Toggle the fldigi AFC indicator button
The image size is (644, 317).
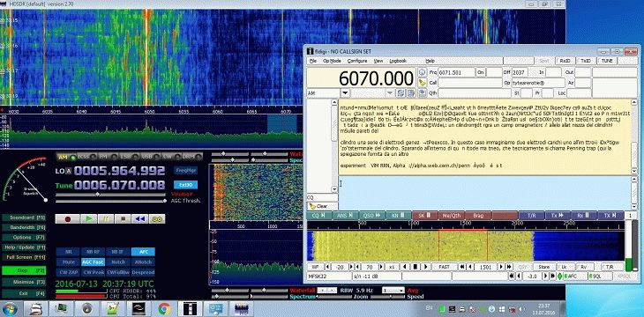pos(573,276)
